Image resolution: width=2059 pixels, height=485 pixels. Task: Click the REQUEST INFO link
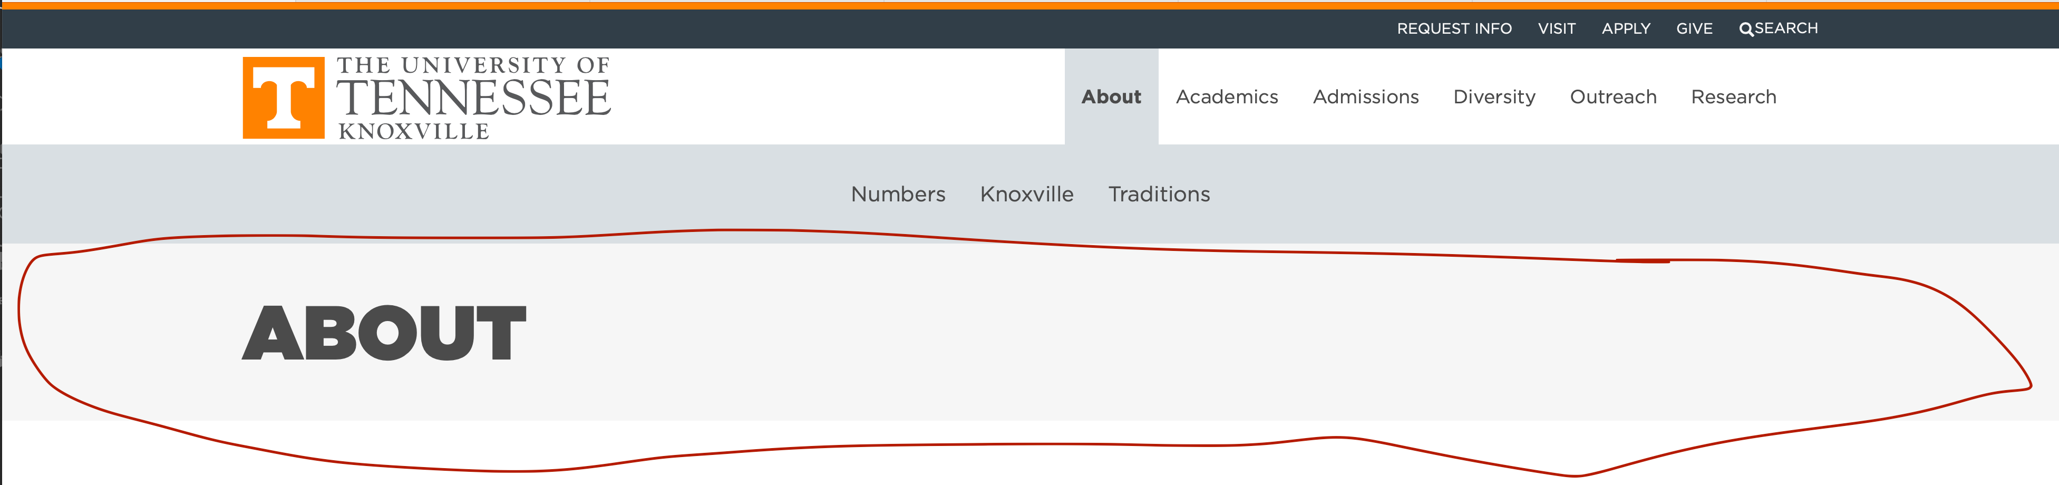pyautogui.click(x=1454, y=28)
